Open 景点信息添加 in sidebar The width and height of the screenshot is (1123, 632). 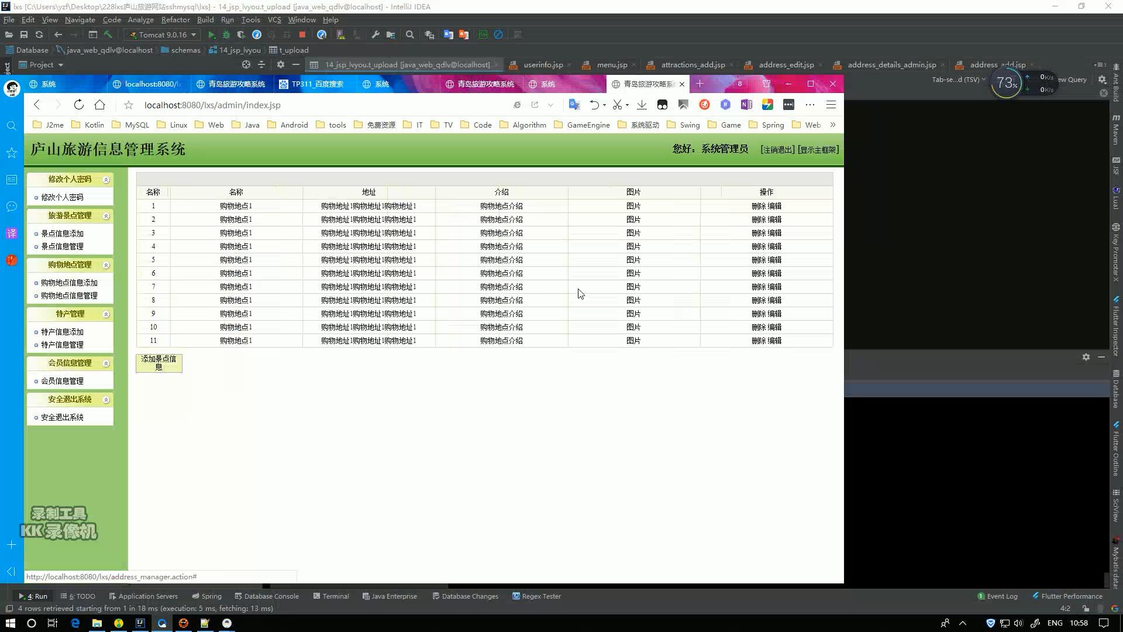62,233
